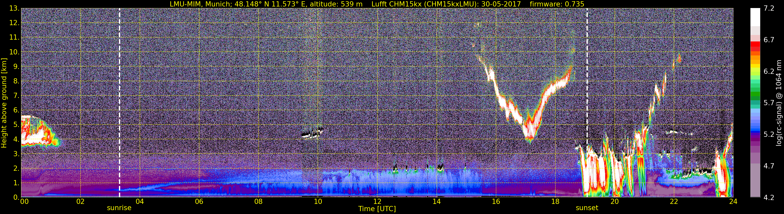Click the y-axis tick label '9.'
784x214 pixels.
(16, 67)
